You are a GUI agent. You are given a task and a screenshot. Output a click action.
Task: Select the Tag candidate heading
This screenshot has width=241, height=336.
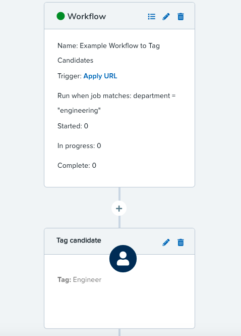[x=79, y=241]
